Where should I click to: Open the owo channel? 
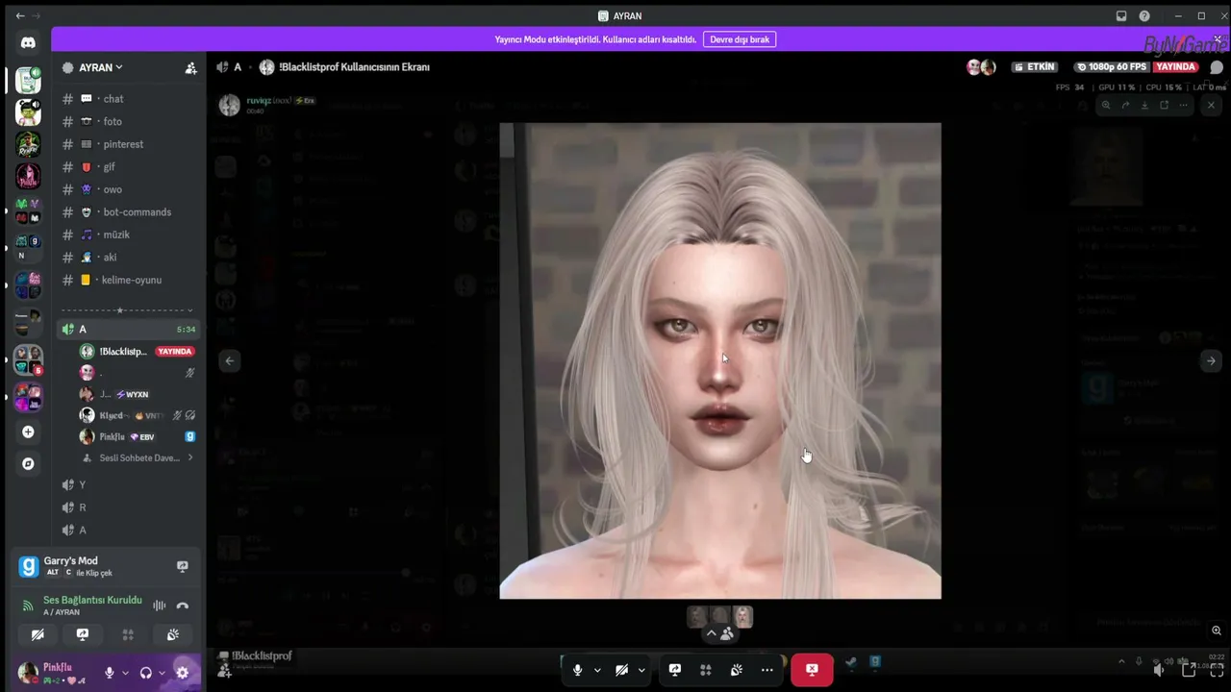click(x=128, y=189)
